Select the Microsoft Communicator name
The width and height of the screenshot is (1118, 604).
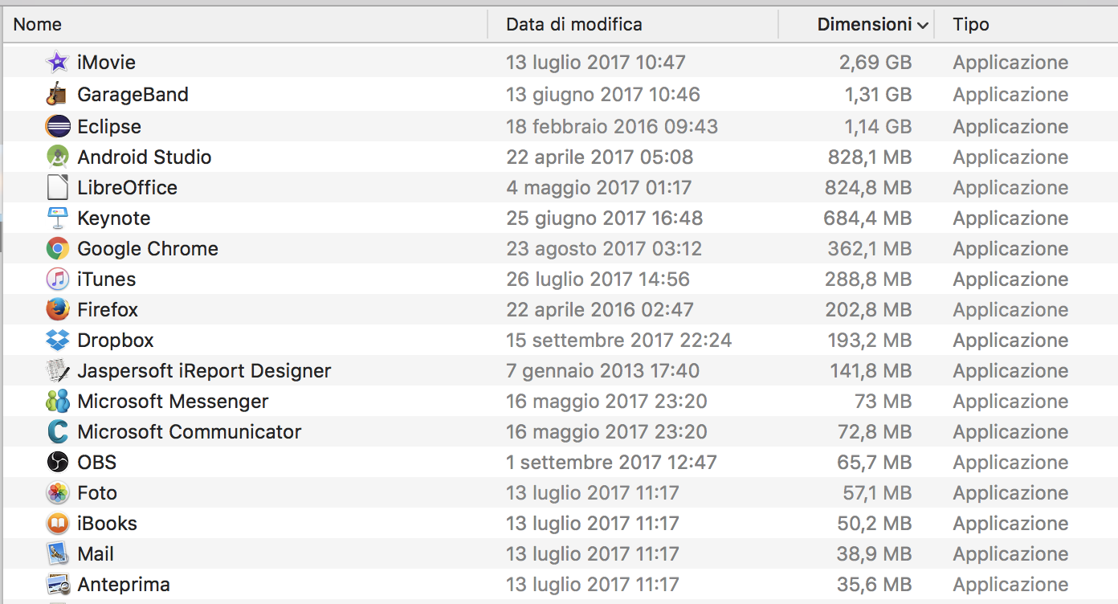[x=190, y=431]
